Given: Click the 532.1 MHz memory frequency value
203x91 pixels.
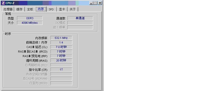Looking at the screenshot, I should point(61,38).
